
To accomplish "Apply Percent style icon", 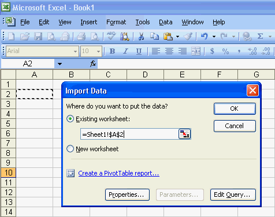I will click(225, 51).
